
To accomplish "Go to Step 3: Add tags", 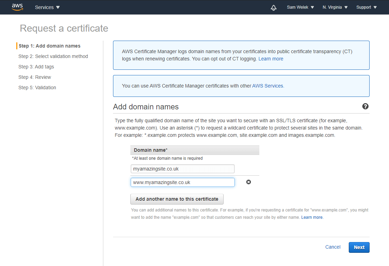I will 36,67.
